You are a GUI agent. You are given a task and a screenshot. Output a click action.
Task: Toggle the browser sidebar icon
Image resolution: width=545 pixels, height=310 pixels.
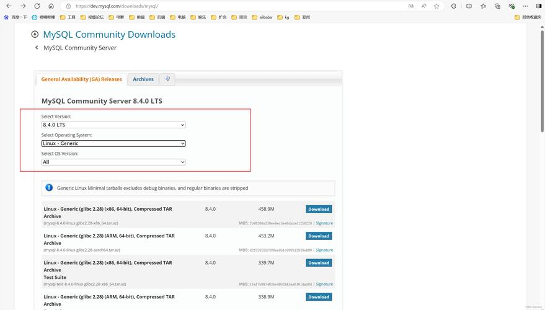coord(539,6)
